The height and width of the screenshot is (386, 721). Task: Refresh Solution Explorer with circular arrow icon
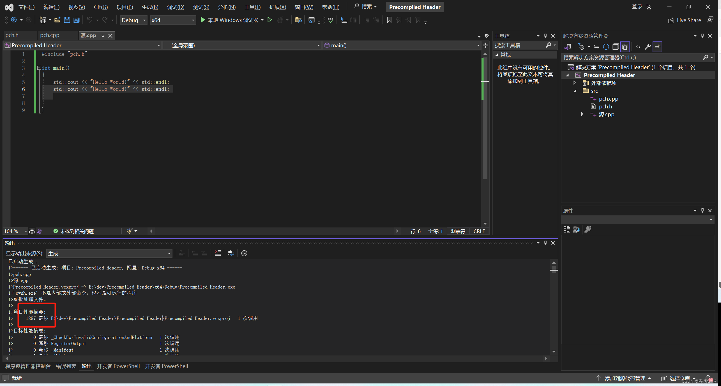[x=606, y=47]
